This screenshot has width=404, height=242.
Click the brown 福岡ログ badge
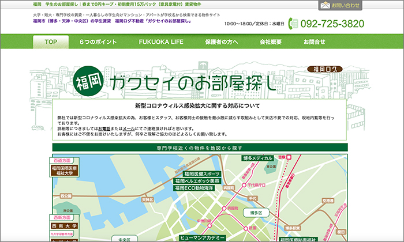point(324,69)
